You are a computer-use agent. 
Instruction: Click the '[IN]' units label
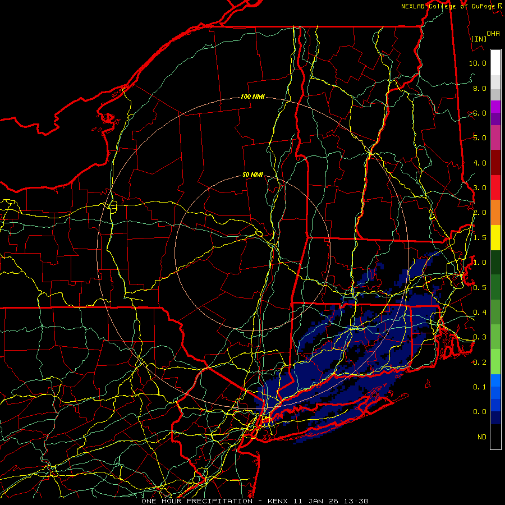pos(479,39)
